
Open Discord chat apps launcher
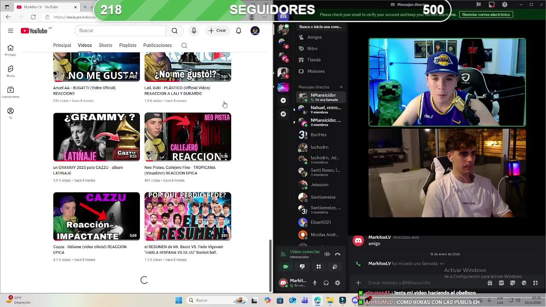coord(535,283)
